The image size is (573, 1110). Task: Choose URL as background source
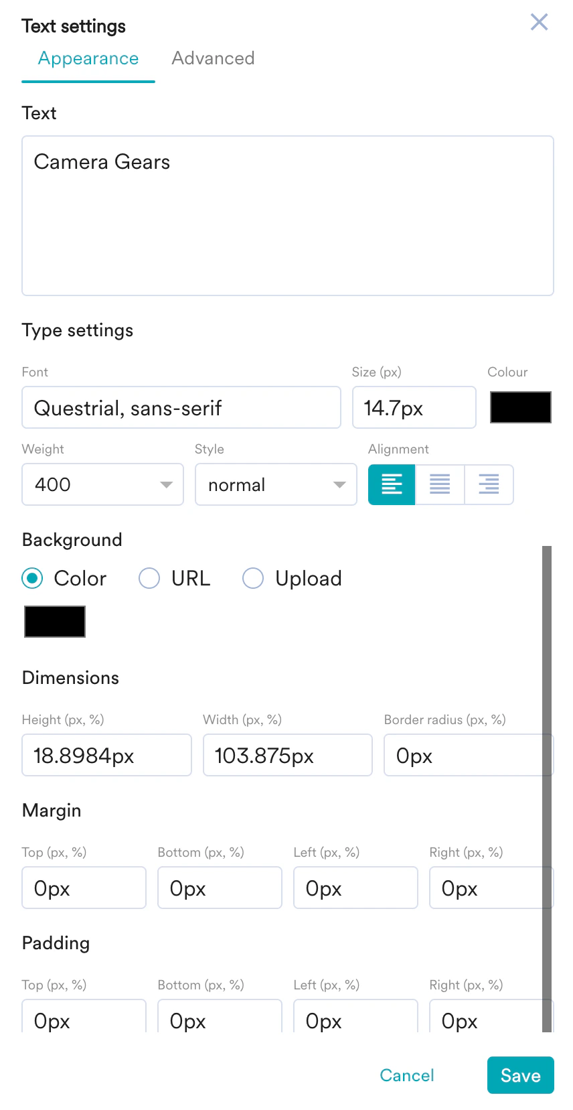149,577
